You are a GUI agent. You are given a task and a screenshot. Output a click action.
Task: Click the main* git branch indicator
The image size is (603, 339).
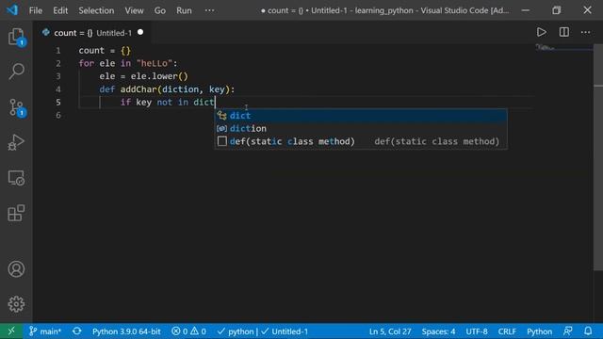tap(45, 331)
